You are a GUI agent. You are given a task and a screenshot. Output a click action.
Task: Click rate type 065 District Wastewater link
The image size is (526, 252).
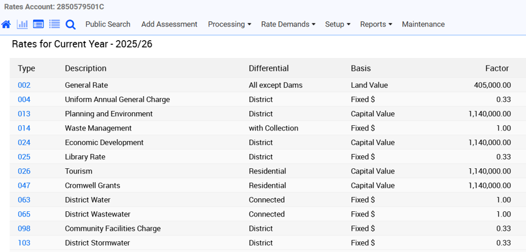point(24,214)
